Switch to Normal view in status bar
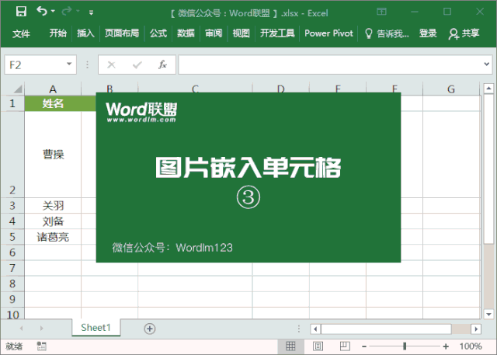 tap(290, 346)
